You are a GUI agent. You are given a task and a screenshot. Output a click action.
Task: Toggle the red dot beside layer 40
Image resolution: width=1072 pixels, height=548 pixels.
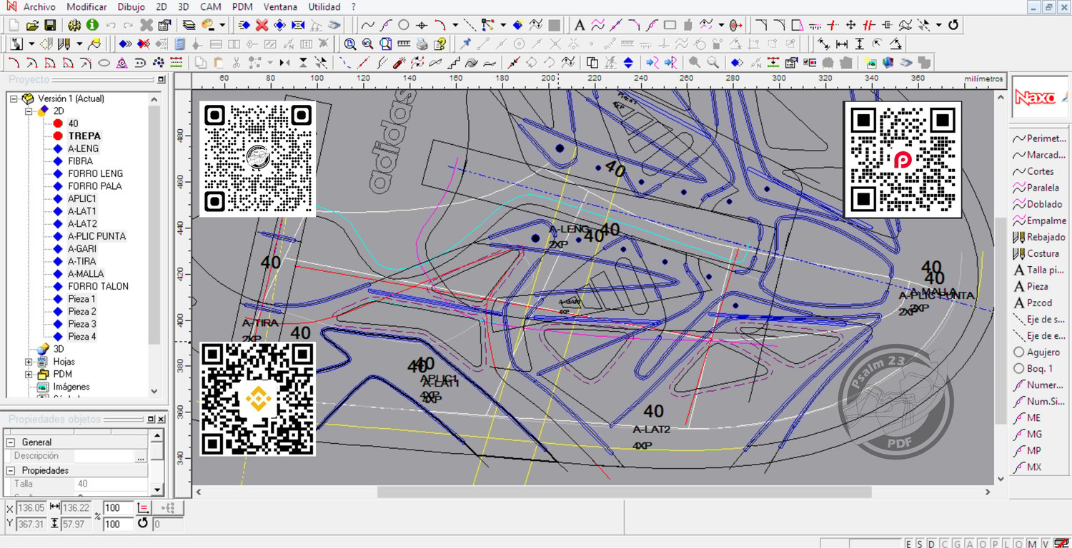(x=58, y=123)
